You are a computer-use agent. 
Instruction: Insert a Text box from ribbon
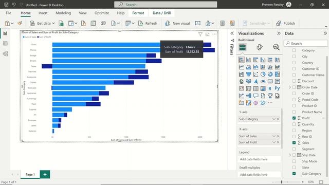197,23
